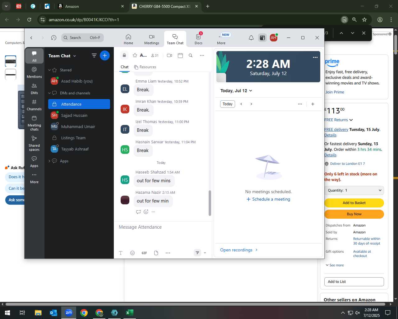Click the blue plus new chat button
Viewport: 398px width, 319px height.
coord(105,56)
